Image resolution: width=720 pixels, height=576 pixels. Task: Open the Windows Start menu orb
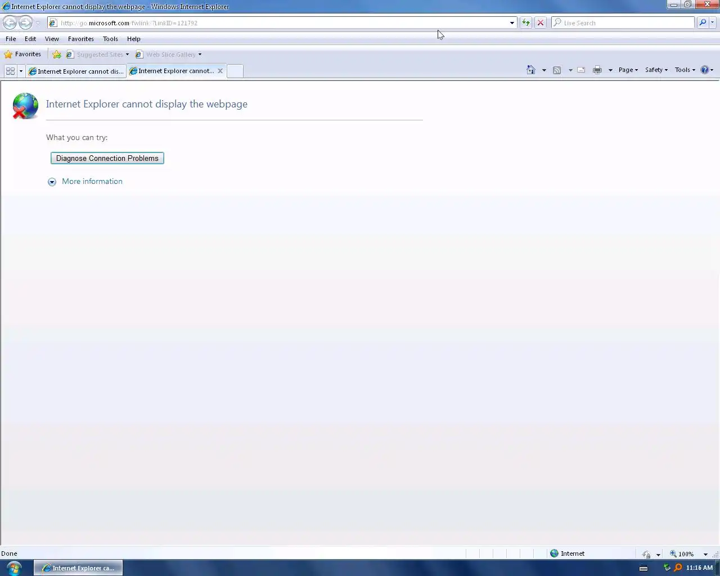click(x=14, y=568)
